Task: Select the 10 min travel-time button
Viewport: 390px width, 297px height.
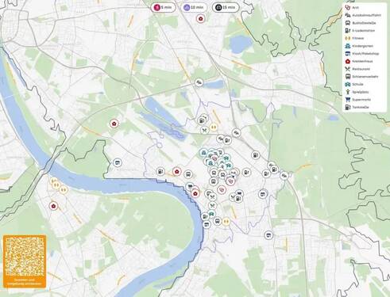Action: 194,7
